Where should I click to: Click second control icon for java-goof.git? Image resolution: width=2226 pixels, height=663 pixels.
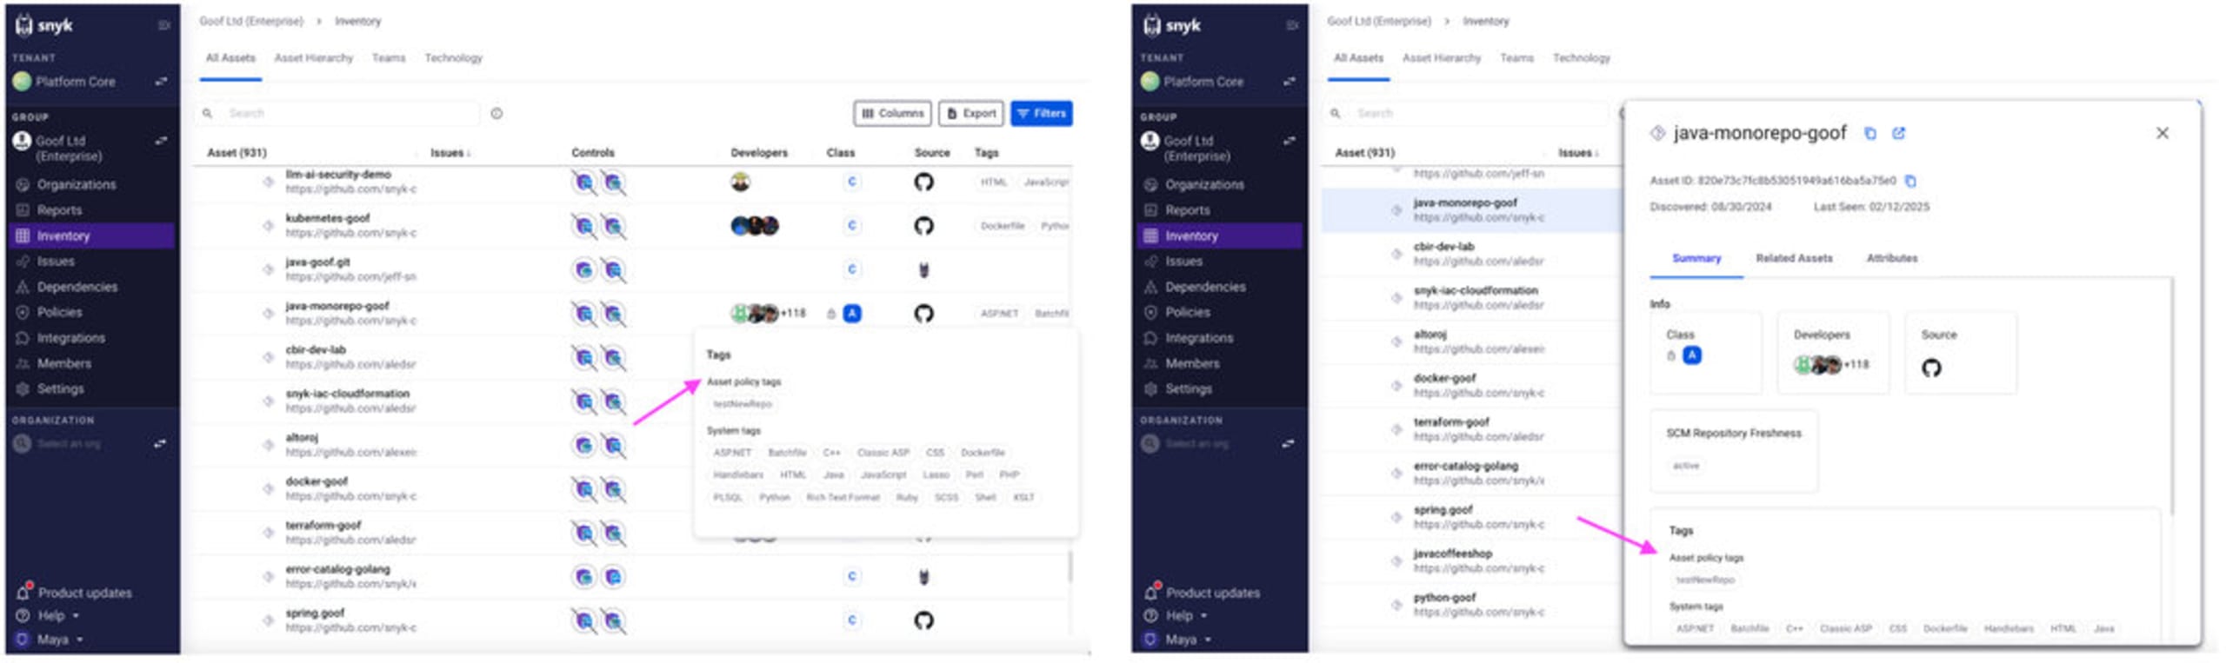(x=614, y=270)
